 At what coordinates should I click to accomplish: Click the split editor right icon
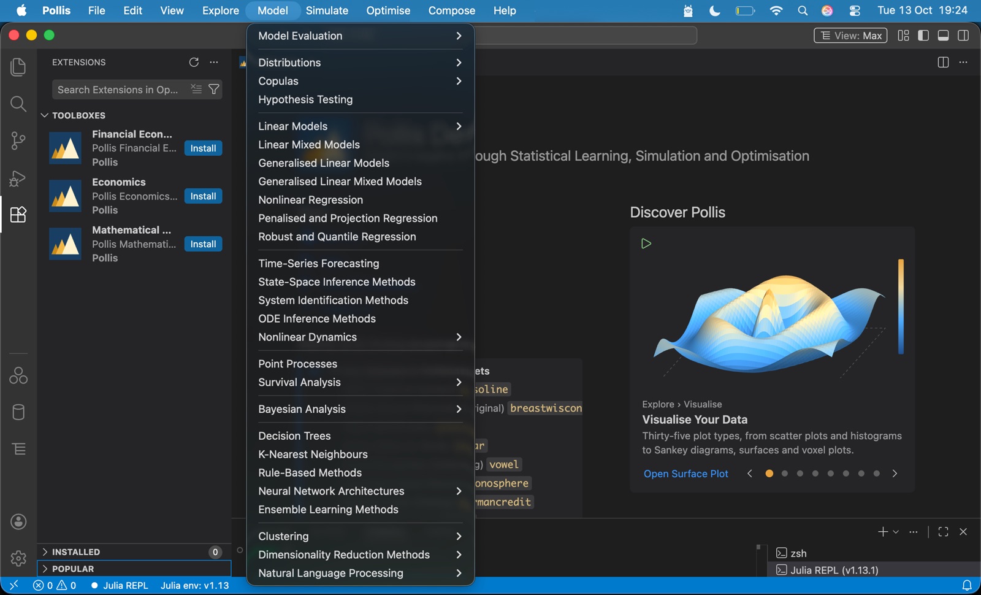tap(943, 62)
